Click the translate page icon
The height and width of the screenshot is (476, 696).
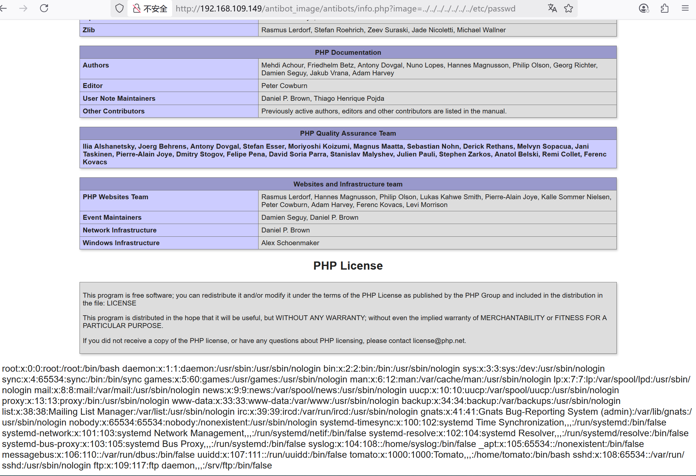(552, 8)
